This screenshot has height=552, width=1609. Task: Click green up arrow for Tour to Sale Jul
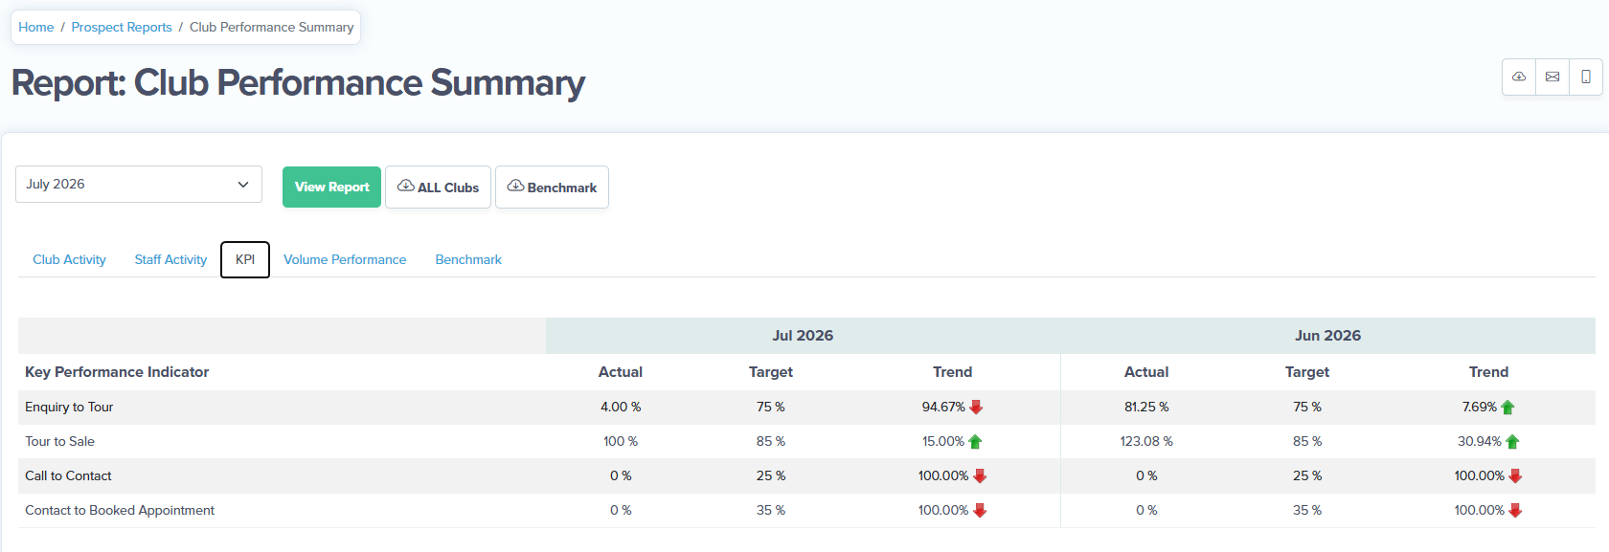(x=975, y=441)
